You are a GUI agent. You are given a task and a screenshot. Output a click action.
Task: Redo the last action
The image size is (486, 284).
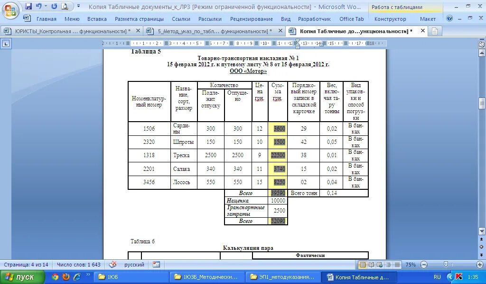click(x=54, y=6)
